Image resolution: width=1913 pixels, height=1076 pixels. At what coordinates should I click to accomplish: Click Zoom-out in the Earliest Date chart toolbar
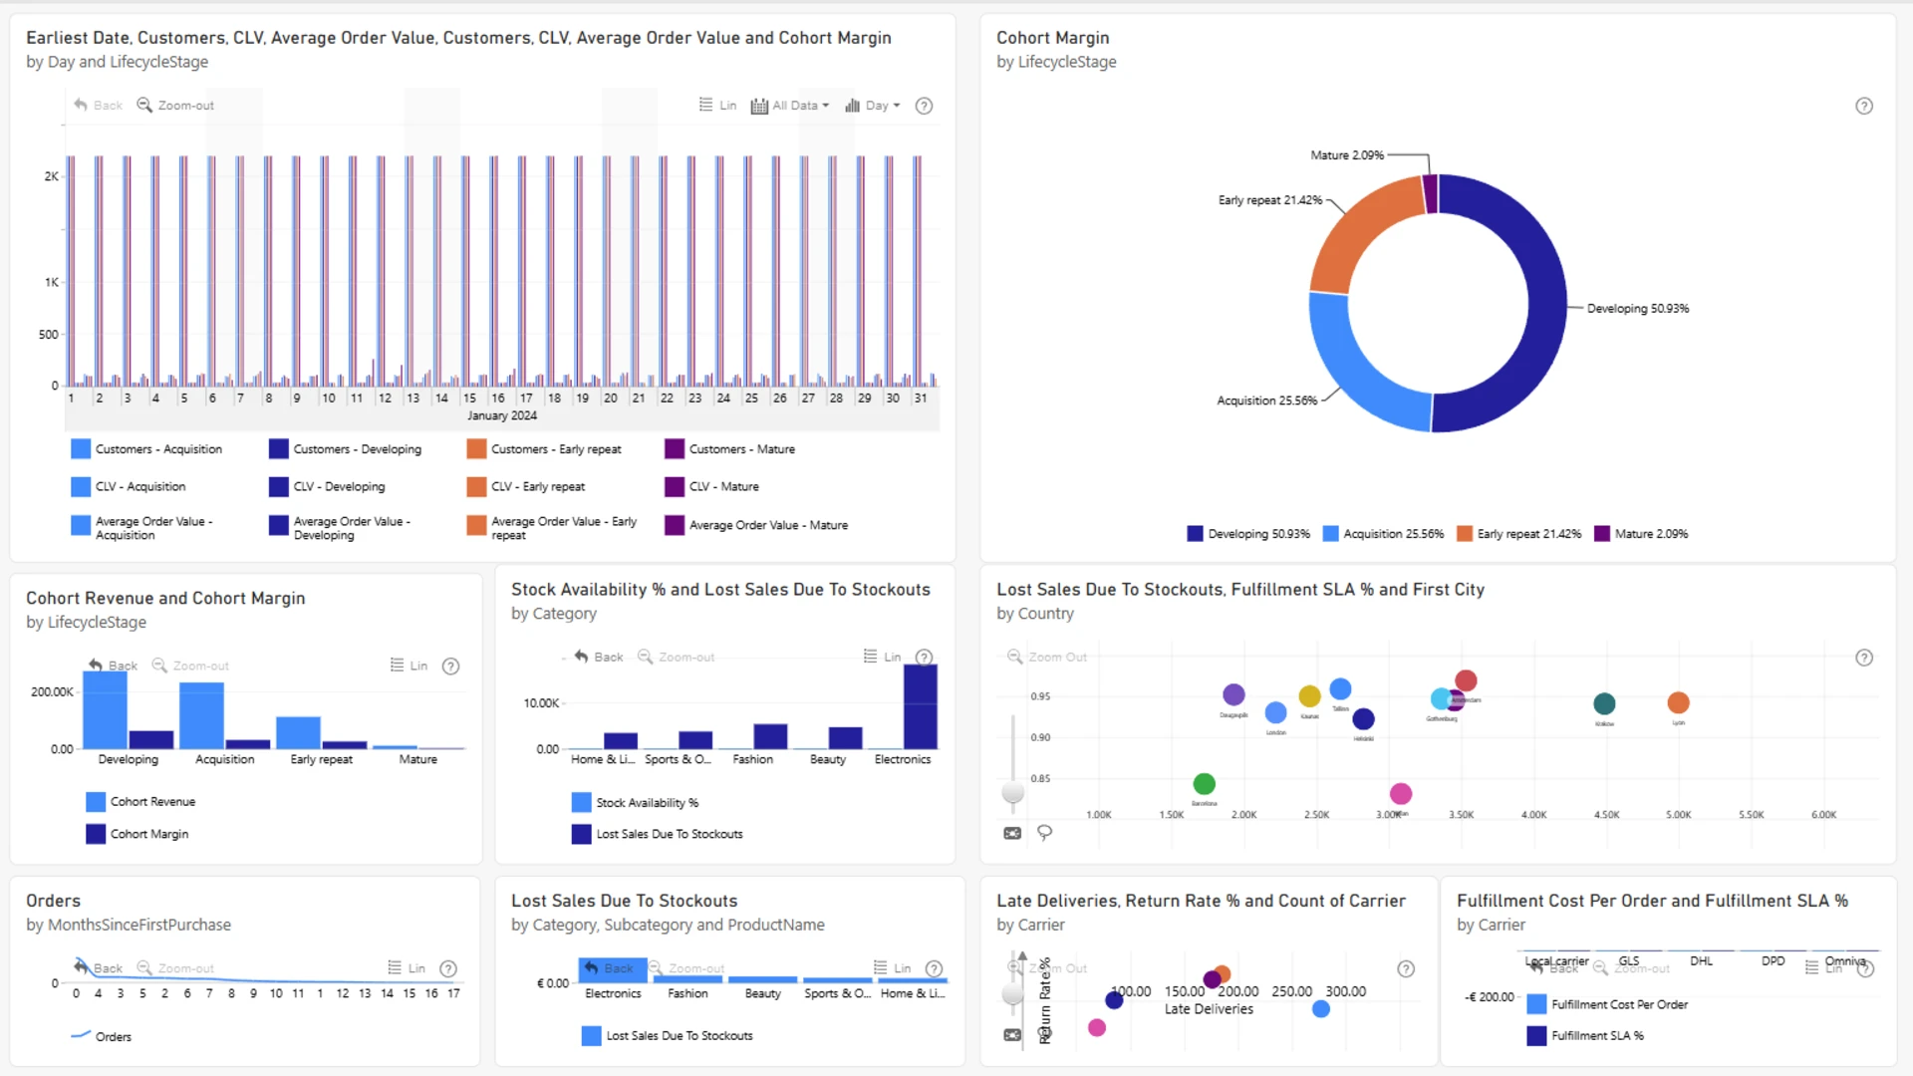(175, 106)
